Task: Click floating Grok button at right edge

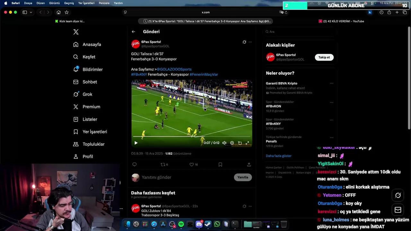Action: point(398,195)
